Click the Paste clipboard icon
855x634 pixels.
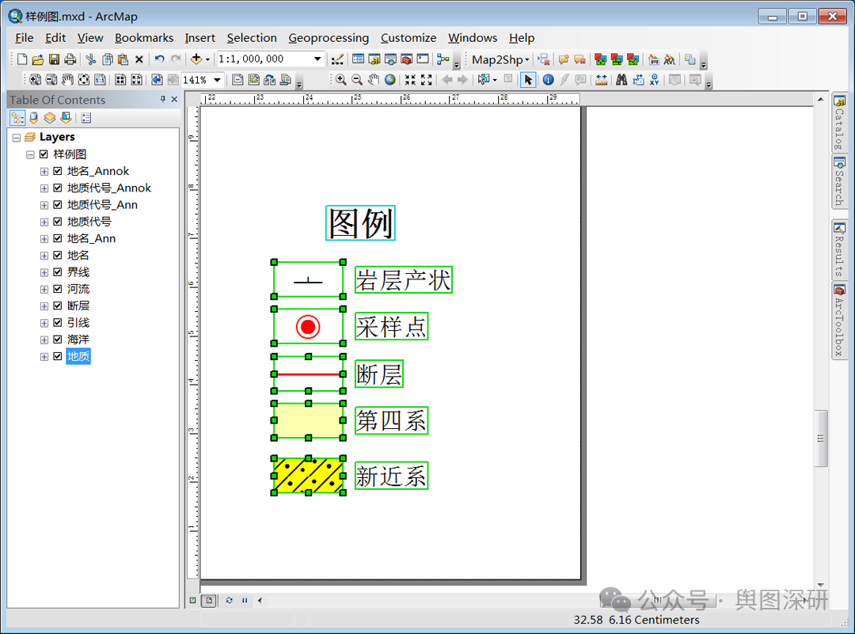pyautogui.click(x=123, y=59)
